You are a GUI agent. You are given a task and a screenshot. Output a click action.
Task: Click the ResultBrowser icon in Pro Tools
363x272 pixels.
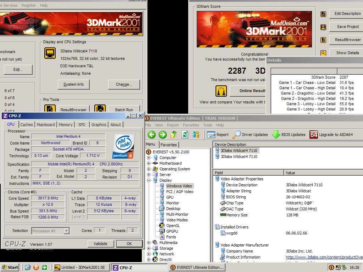(50, 108)
